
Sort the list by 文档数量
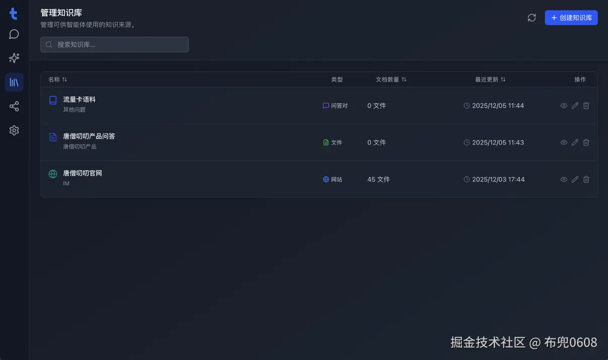pyautogui.click(x=391, y=79)
